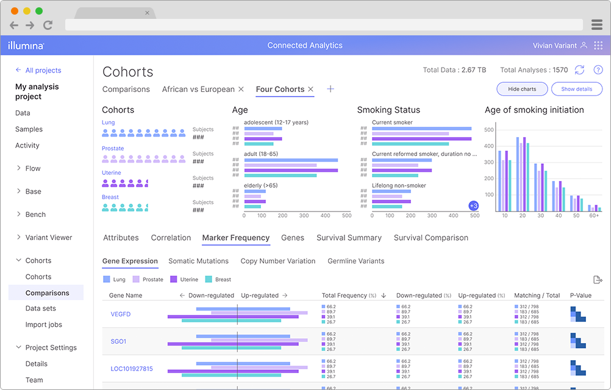Go forward with browser forward arrow
Screen dimensions: 611x390
pos(30,26)
